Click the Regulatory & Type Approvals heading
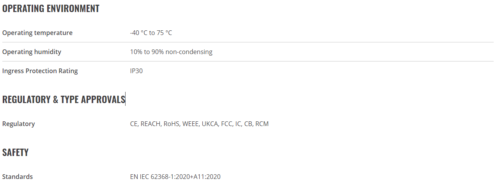 tap(64, 100)
